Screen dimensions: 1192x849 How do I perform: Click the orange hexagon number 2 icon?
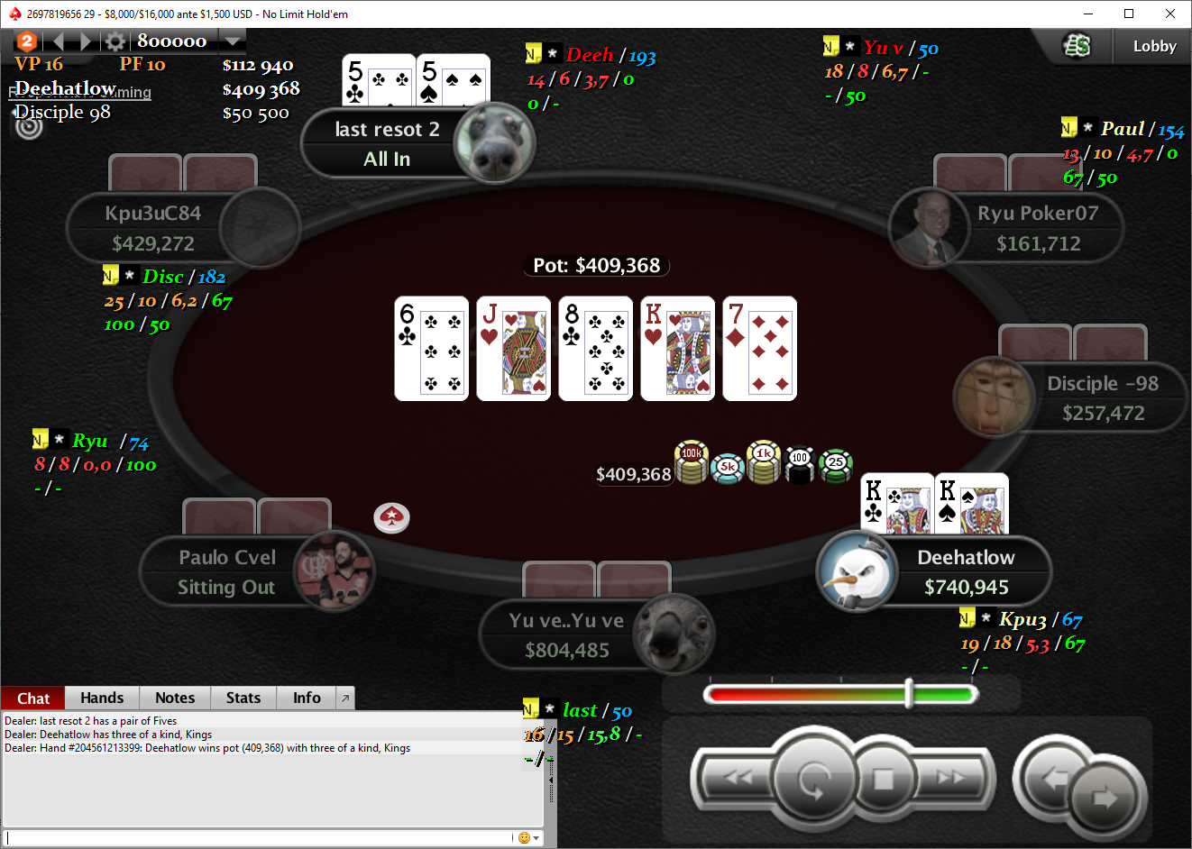[x=27, y=41]
